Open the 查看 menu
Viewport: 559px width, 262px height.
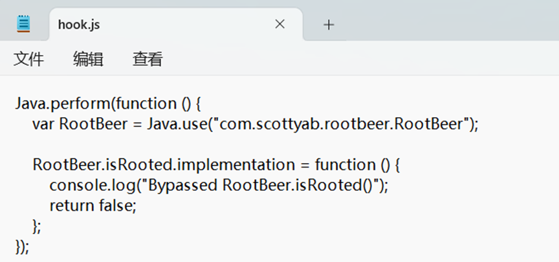tap(148, 60)
